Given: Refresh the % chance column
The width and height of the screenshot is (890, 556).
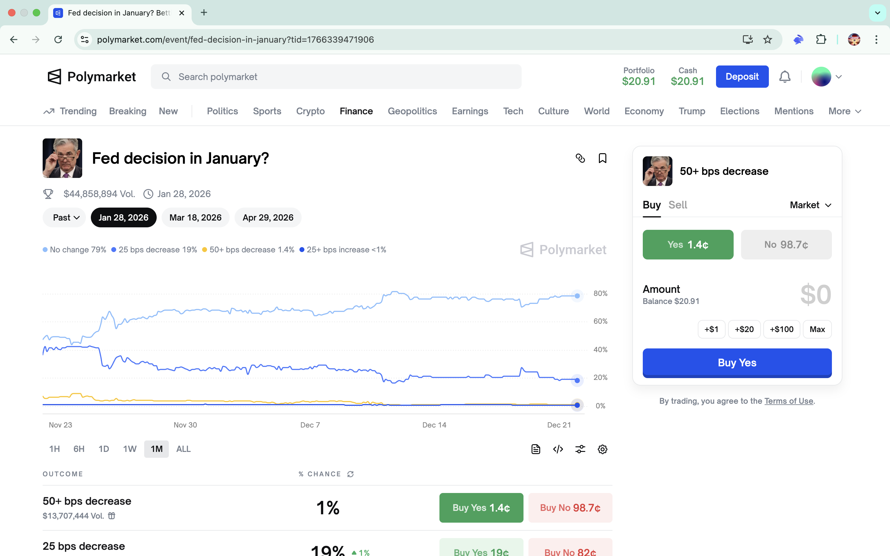Looking at the screenshot, I should [350, 474].
